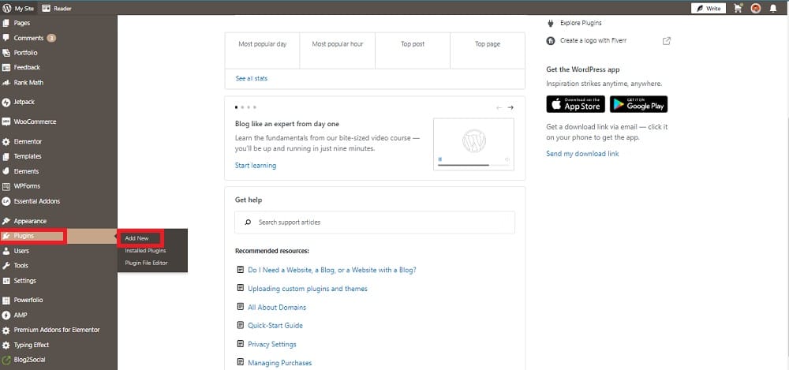Screen dimensions: 789x370
Task: Click the Comments bubble icon
Action: pos(6,38)
